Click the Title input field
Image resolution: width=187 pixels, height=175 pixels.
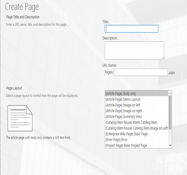[x=132, y=29]
